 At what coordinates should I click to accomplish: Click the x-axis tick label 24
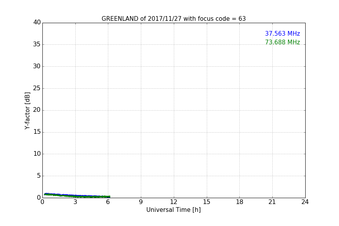tap(305, 202)
